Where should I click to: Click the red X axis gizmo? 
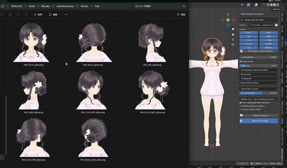pos(233,20)
